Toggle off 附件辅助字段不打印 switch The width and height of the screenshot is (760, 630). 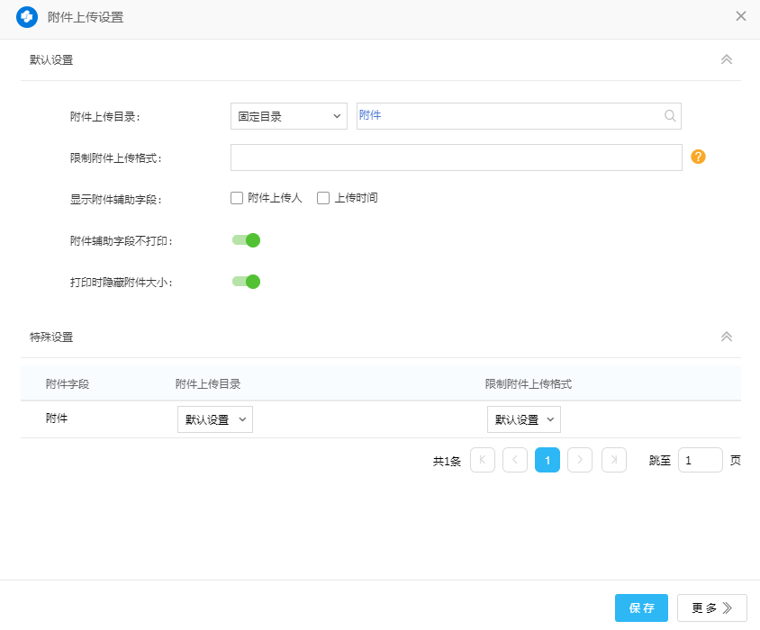[x=246, y=240]
